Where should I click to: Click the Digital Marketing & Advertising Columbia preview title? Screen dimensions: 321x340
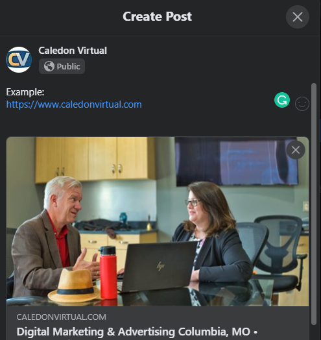[x=137, y=332]
